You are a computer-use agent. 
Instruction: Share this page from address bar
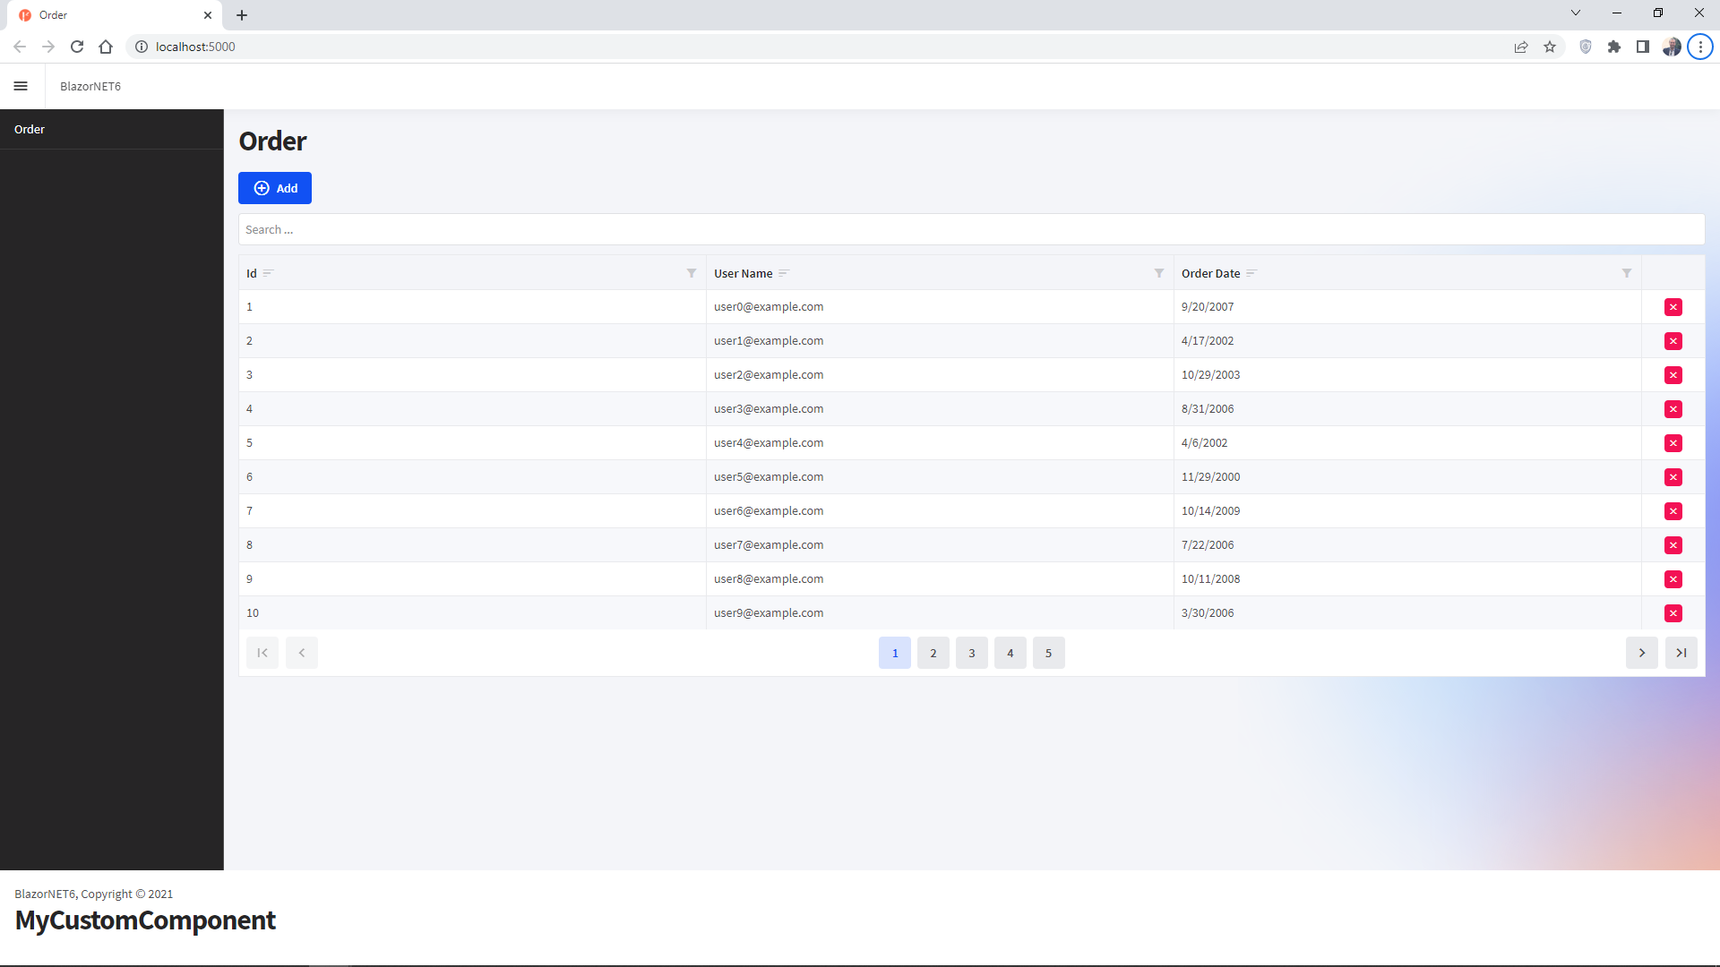pyautogui.click(x=1521, y=47)
